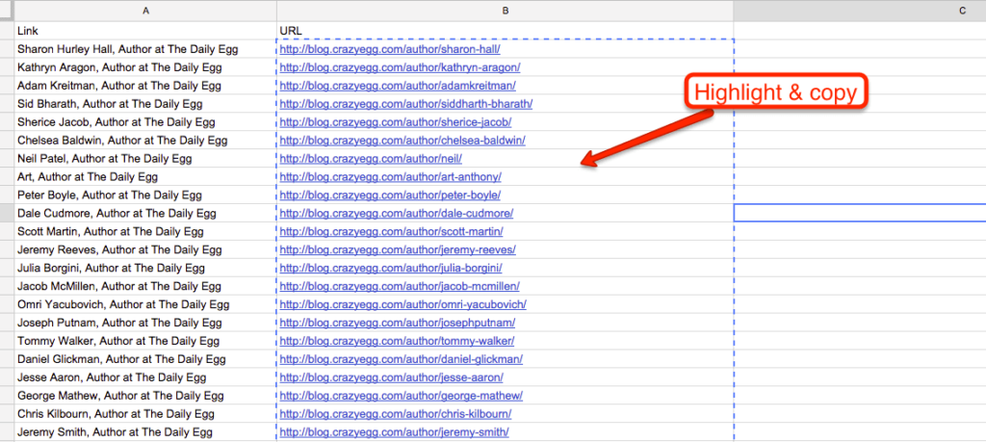Open the kathryn-aragon author URL
Image resolution: width=986 pixels, height=442 pixels.
coord(400,66)
